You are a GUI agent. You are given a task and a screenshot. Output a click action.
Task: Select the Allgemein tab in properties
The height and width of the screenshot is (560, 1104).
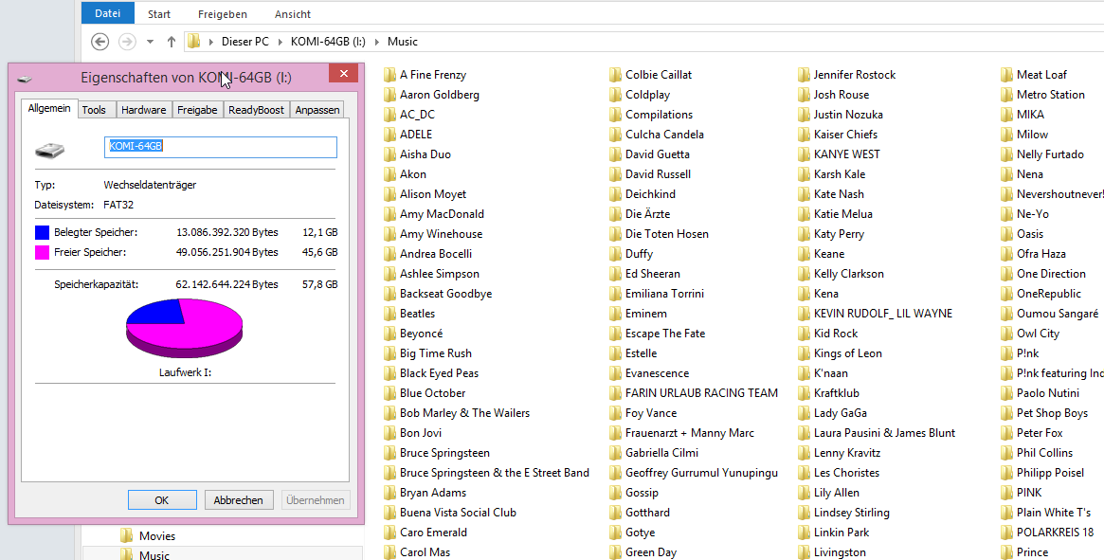coord(49,108)
